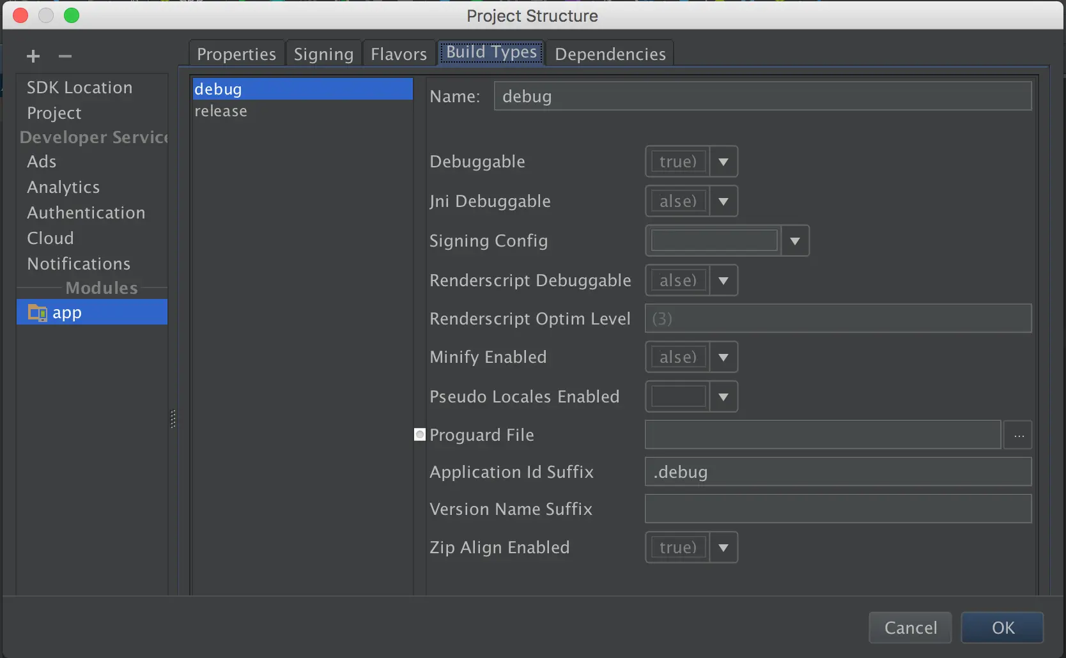Select the app module folder icon
1066x658 pixels.
37,312
